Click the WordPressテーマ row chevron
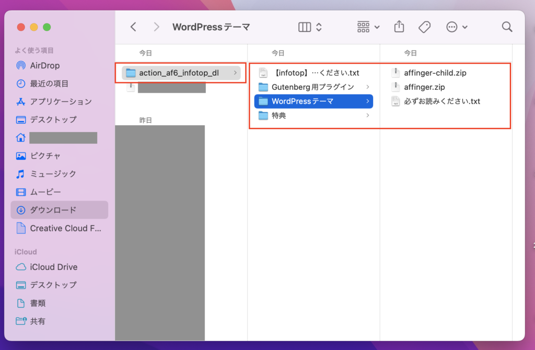Viewport: 535px width, 350px height. 367,101
